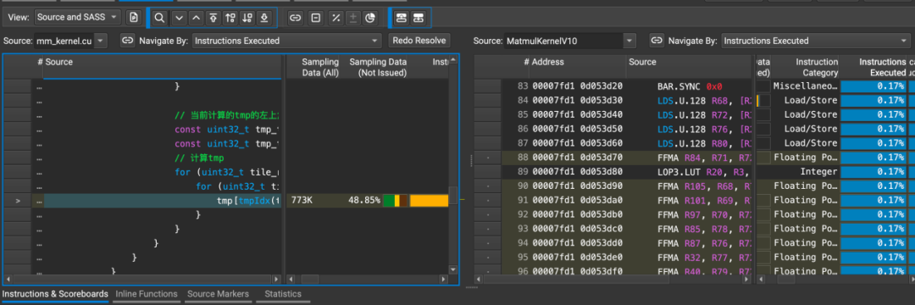
Task: Open the Statistics tab
Action: [x=282, y=294]
